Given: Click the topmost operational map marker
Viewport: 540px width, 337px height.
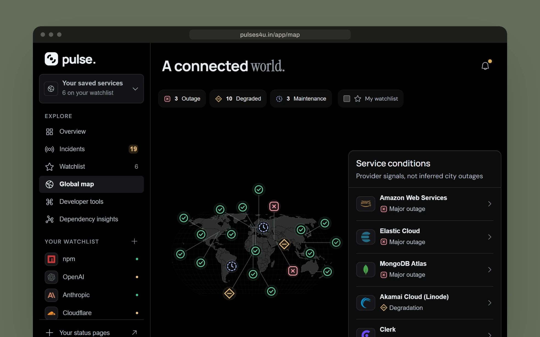Looking at the screenshot, I should coord(259,189).
